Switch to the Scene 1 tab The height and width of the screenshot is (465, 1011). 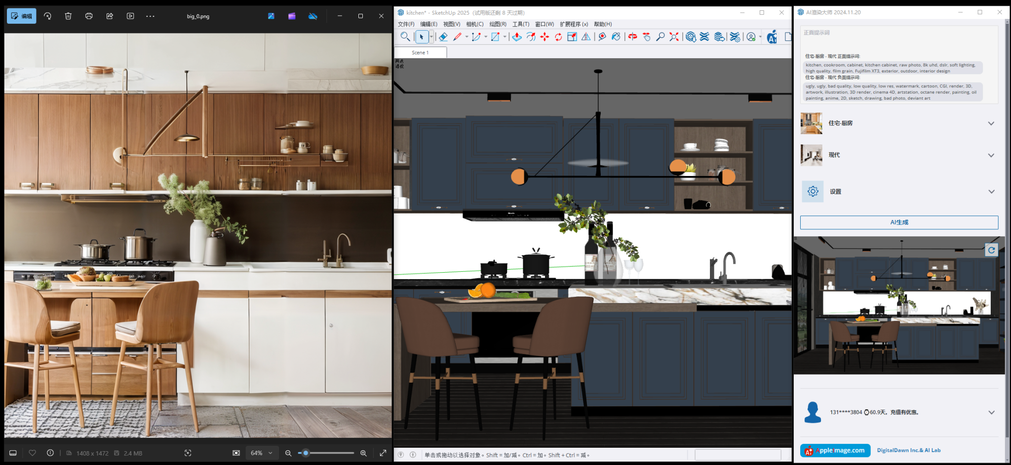click(421, 52)
